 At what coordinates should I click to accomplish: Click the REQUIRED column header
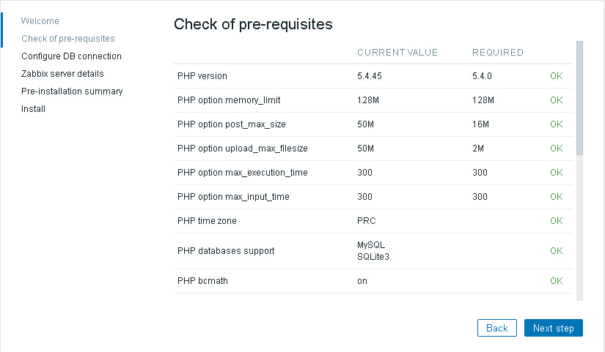497,53
